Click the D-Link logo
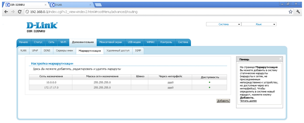304x123 pixels. coord(42,25)
